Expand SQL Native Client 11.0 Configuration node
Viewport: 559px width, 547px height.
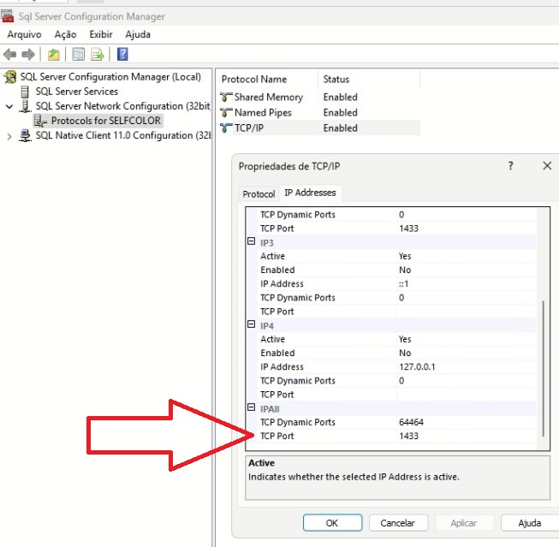point(9,136)
